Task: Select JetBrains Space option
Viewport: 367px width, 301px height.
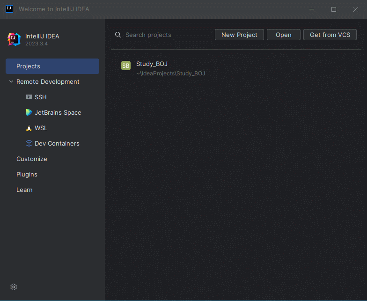Action: 52,112
